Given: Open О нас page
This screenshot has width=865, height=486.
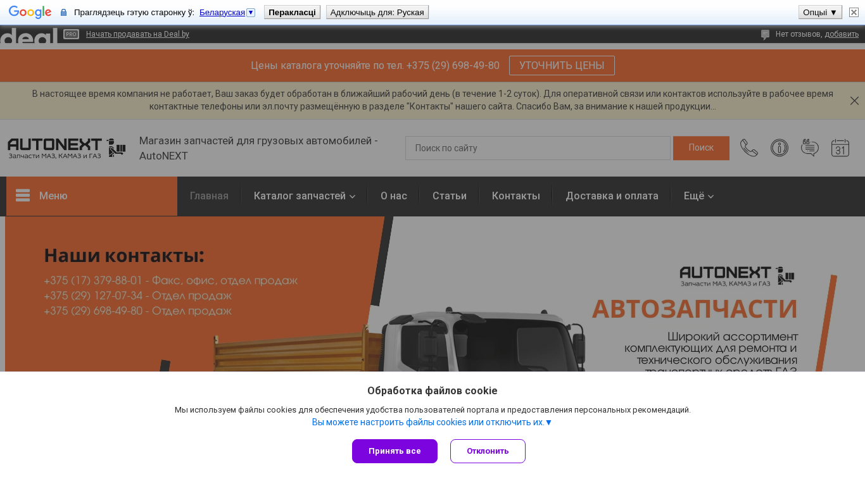Looking at the screenshot, I should [394, 196].
